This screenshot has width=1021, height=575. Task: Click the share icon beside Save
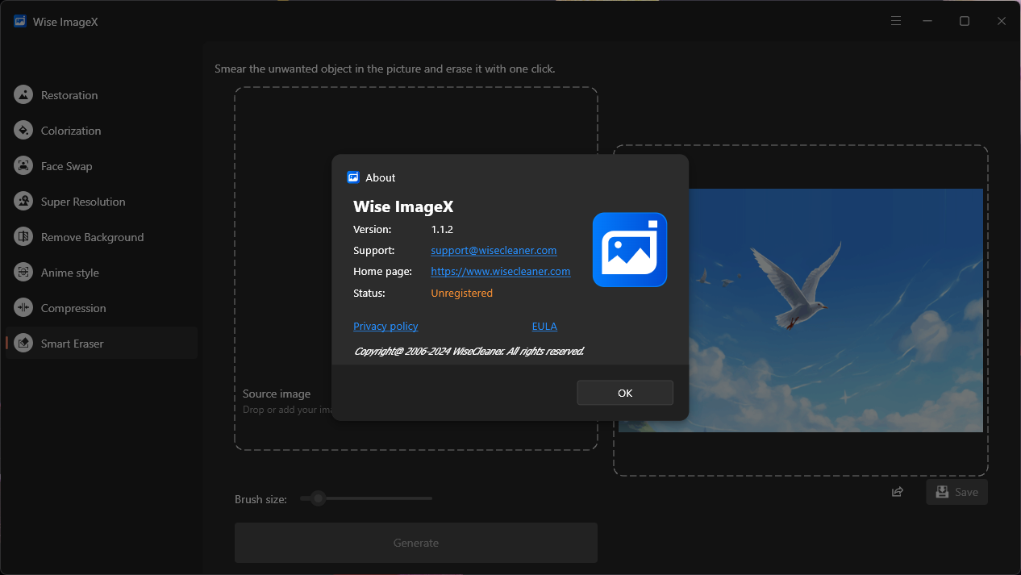(x=897, y=492)
